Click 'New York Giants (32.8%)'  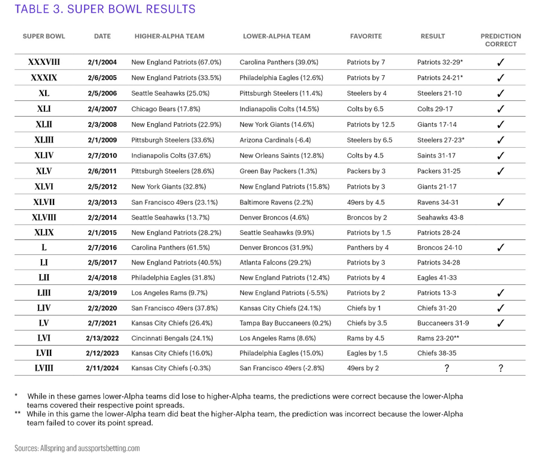coord(168,187)
